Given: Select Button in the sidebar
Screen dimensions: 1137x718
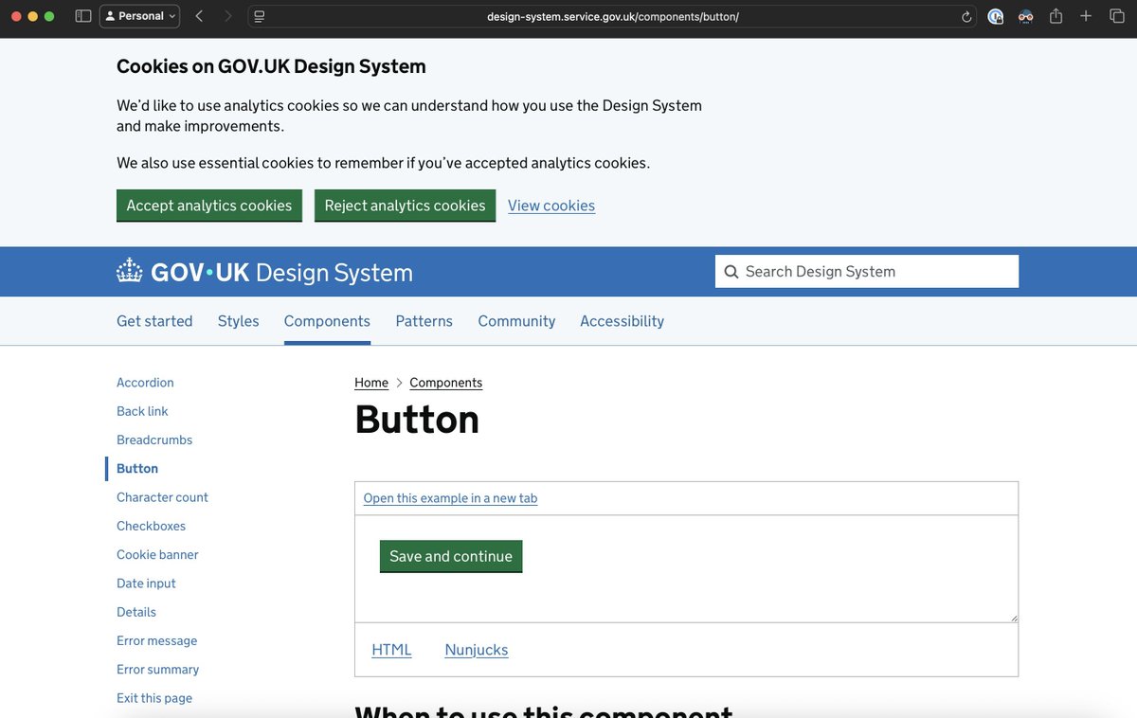Looking at the screenshot, I should 137,469.
